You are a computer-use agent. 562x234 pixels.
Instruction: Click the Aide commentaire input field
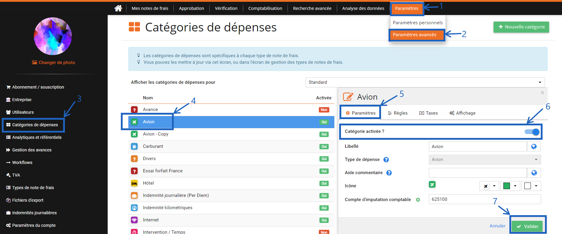point(478,173)
